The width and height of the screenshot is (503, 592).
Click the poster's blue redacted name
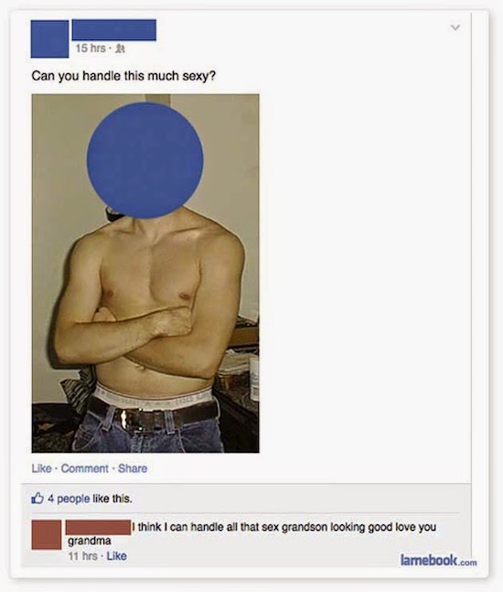(x=114, y=29)
